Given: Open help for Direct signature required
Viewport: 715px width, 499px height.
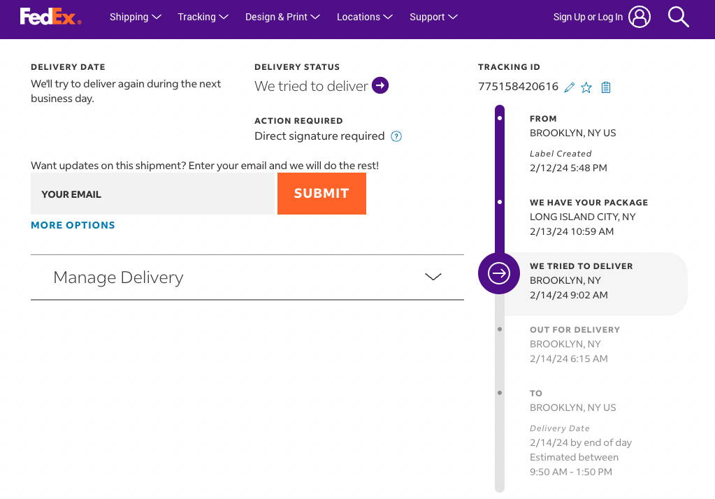Looking at the screenshot, I should pos(396,136).
